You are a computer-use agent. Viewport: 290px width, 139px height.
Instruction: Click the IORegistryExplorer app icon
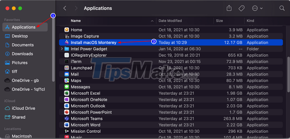[x=66, y=55]
